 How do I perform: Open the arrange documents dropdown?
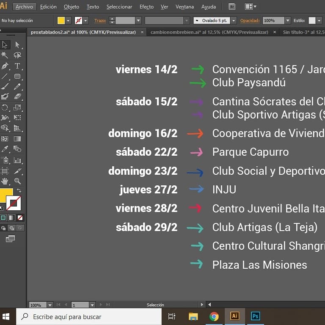tap(251, 7)
